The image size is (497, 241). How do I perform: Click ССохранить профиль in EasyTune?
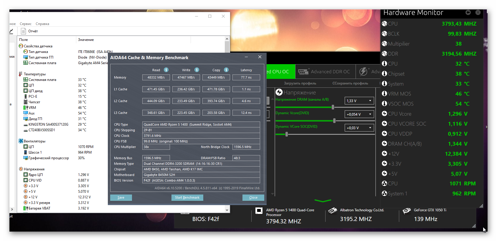tap(350, 83)
